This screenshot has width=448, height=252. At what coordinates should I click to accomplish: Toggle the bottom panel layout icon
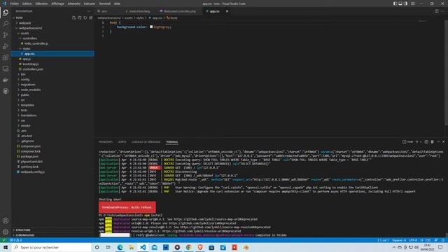400,3
